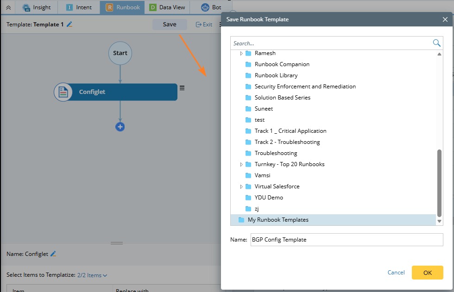
Task: Open Configlet node hamburger menu
Action: click(x=182, y=88)
